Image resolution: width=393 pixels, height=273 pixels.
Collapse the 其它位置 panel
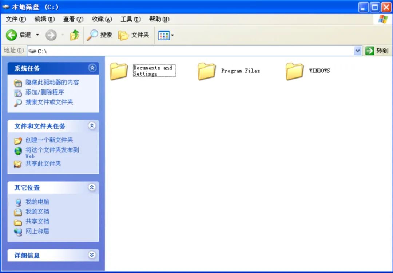(x=92, y=187)
